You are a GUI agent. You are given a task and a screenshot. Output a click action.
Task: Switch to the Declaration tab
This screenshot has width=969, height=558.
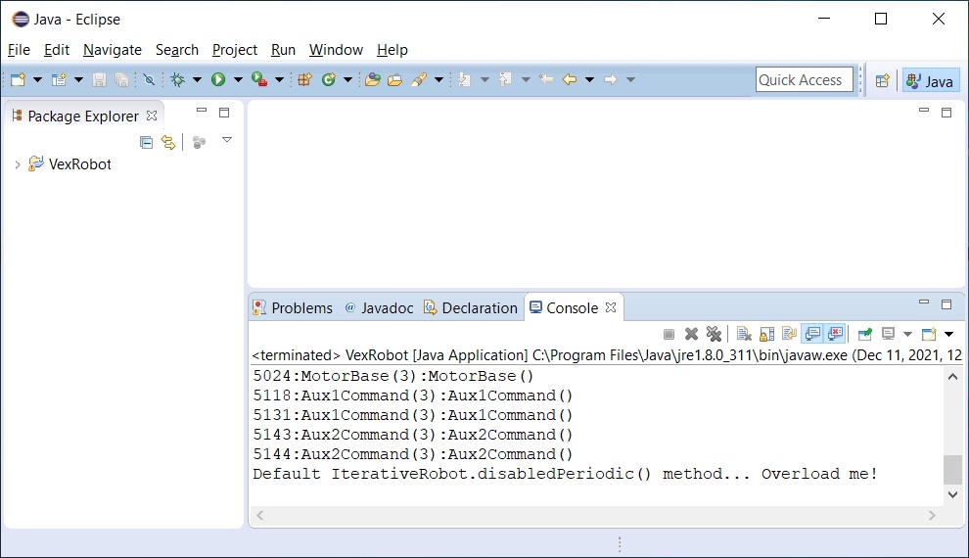(471, 307)
